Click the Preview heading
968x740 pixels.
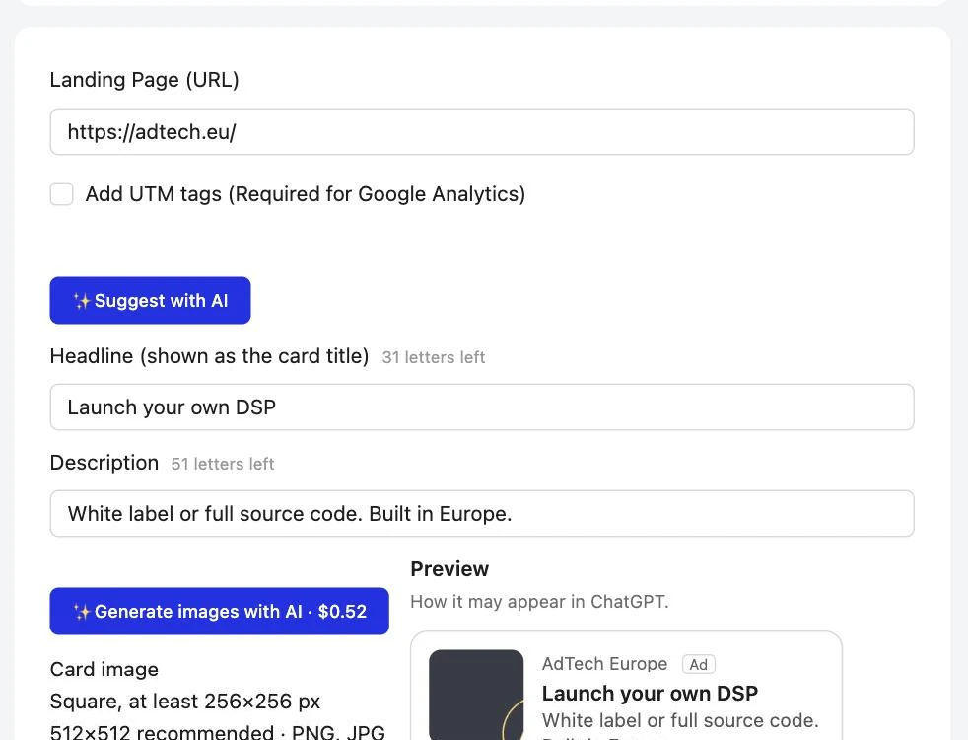coord(449,569)
